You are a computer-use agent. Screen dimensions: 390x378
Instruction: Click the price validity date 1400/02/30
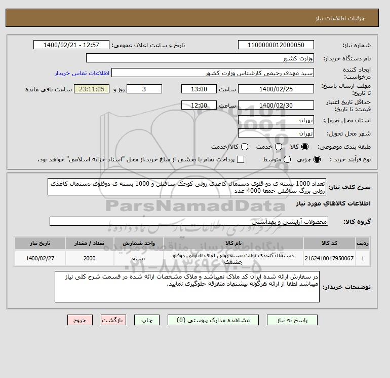tap(276, 105)
